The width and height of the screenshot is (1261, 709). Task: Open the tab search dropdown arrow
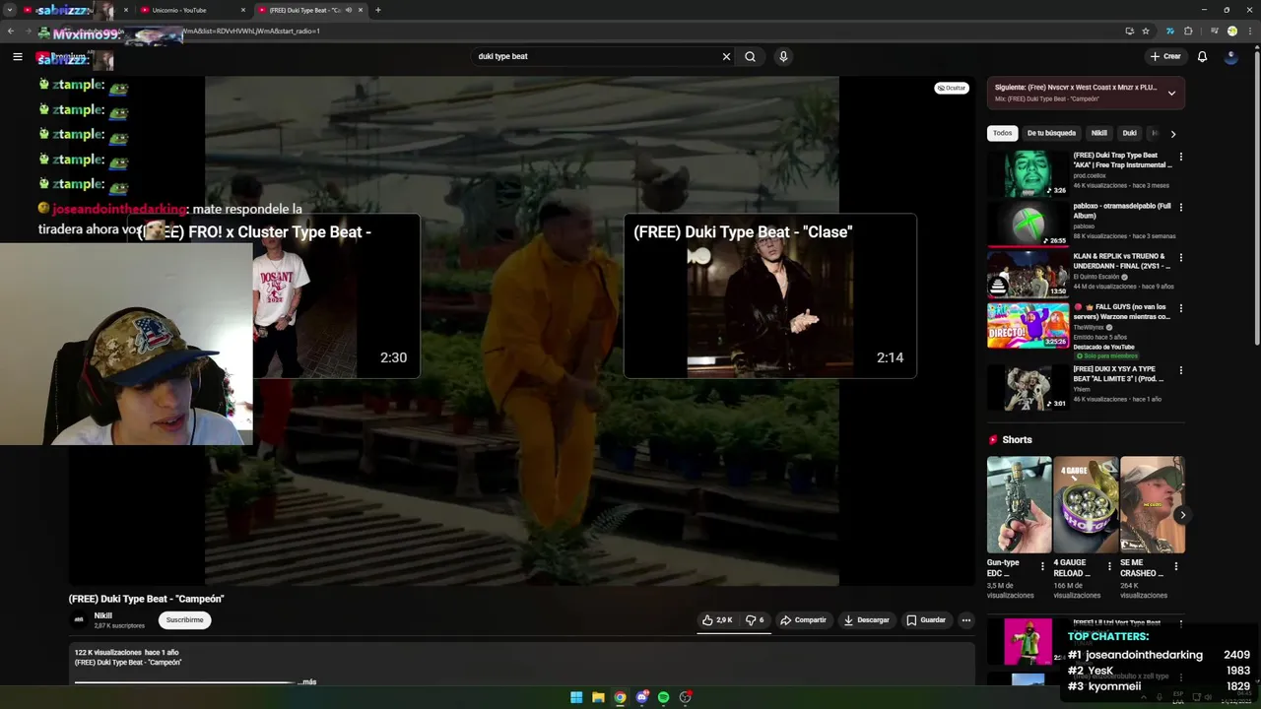coord(9,10)
